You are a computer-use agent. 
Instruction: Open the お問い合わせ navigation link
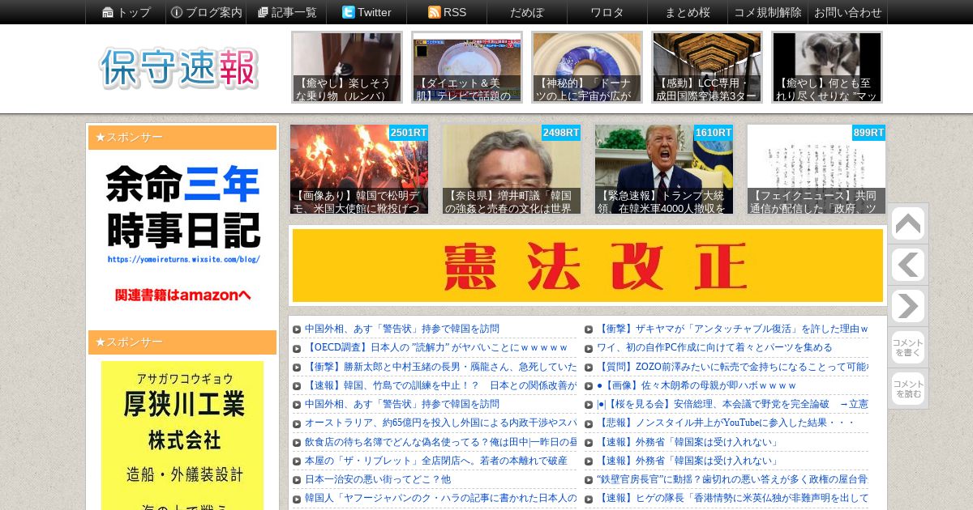point(847,12)
